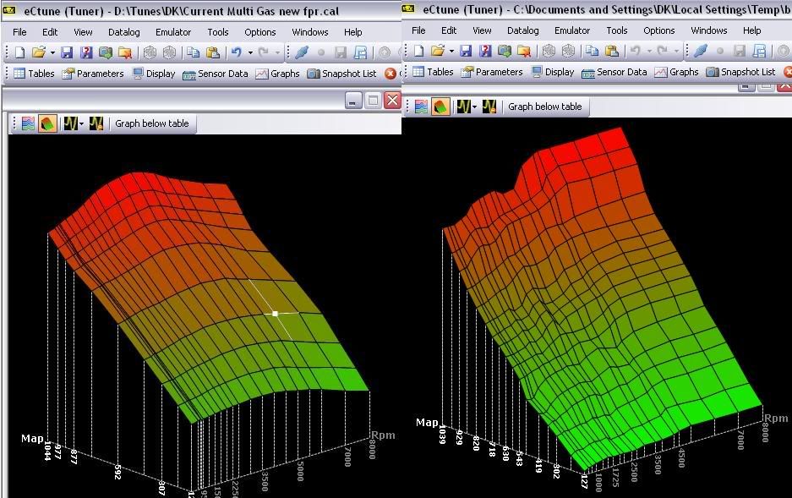Viewport: 792px width, 498px height.
Task: Open Sensor Data in Multi Gas window
Action: [216, 74]
